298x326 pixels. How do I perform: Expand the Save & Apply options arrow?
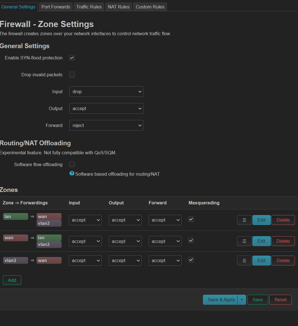coord(242,300)
